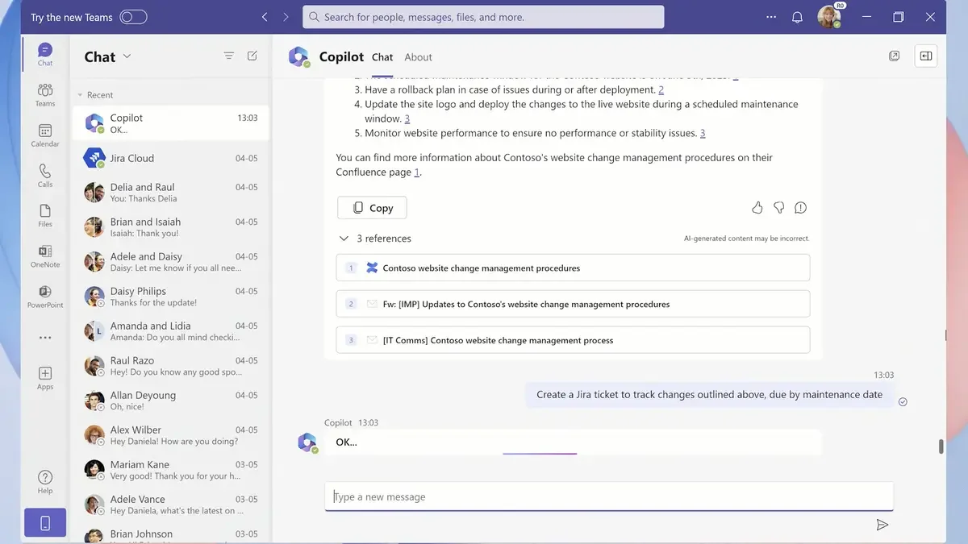Open the Adele Vance chat
Viewport: 968px width, 544px height.
tap(171, 505)
